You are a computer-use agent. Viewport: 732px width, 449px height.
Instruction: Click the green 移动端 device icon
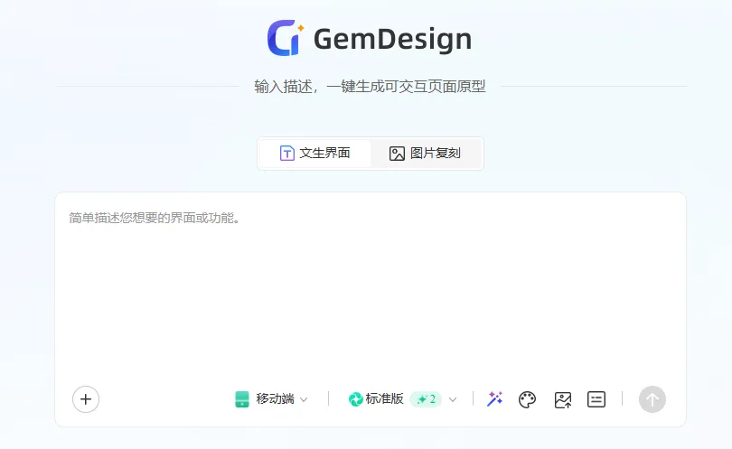(x=241, y=399)
